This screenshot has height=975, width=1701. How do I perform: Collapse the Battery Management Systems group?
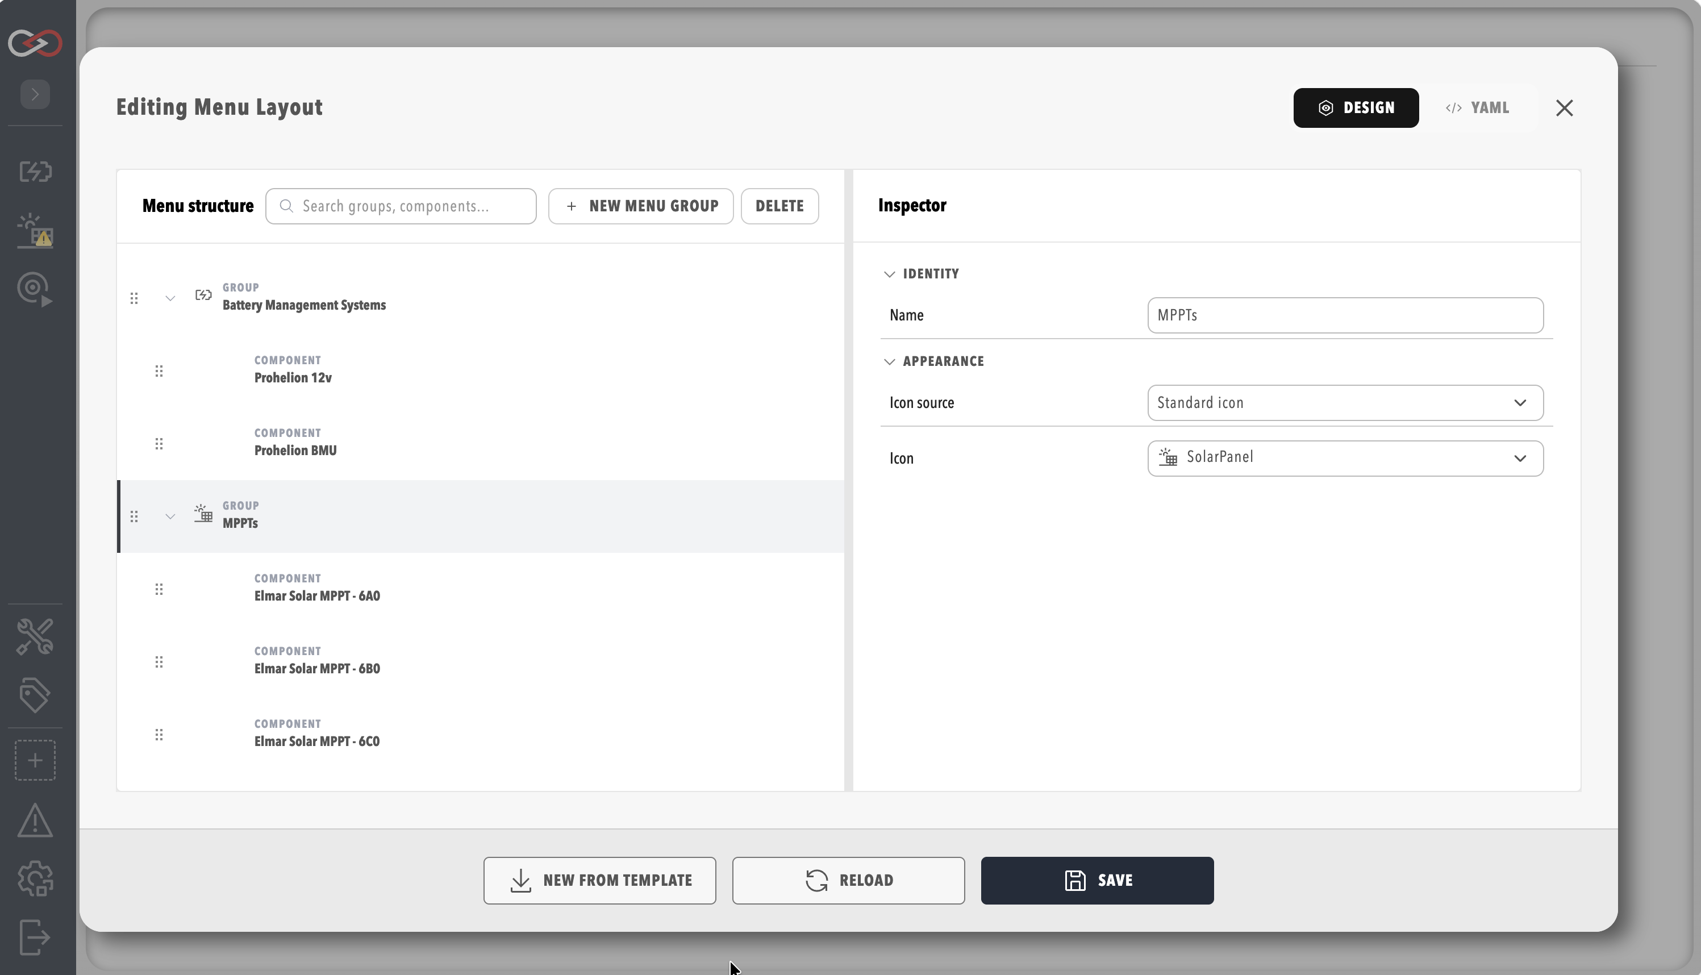170,299
